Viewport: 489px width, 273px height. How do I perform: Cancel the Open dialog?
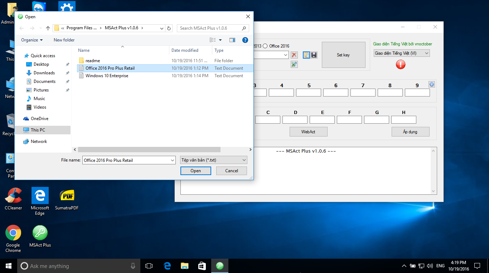pyautogui.click(x=232, y=171)
